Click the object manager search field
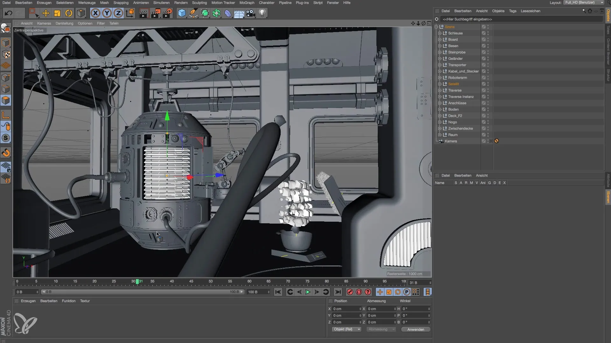Screen dimensions: 611x343 522,19
